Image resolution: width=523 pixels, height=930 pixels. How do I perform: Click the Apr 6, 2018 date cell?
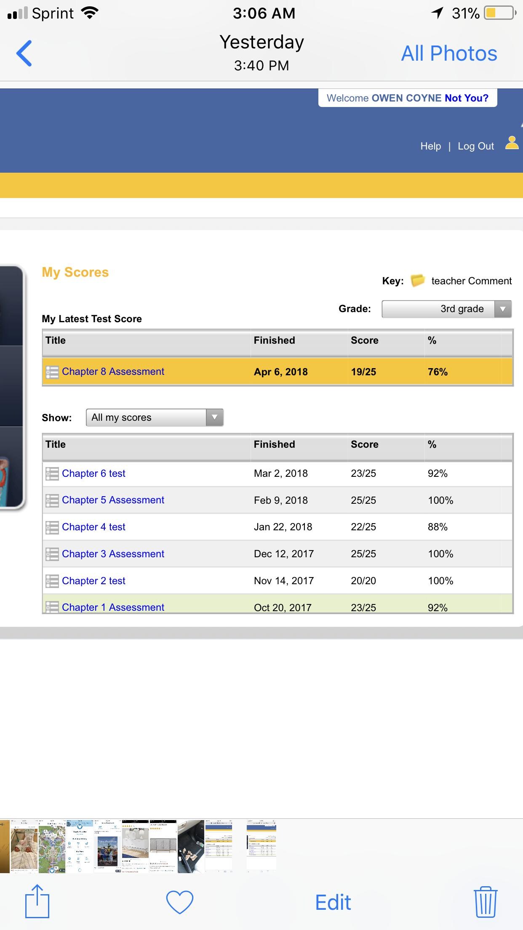click(x=280, y=372)
